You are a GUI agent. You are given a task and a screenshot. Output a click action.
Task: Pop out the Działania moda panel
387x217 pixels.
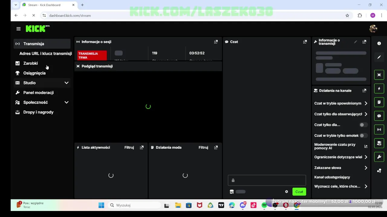216,147
